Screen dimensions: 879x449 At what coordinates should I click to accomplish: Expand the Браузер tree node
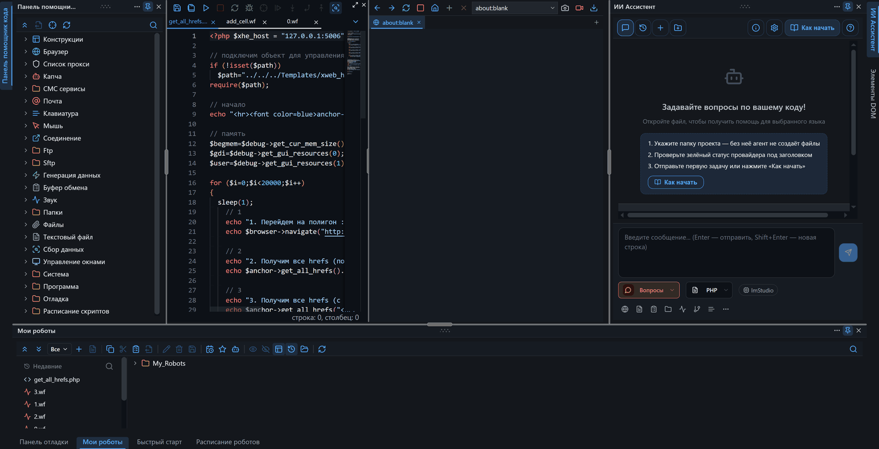[26, 52]
